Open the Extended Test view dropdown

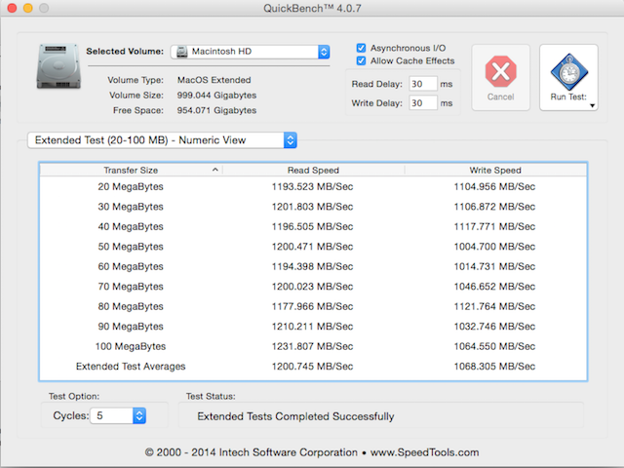162,140
